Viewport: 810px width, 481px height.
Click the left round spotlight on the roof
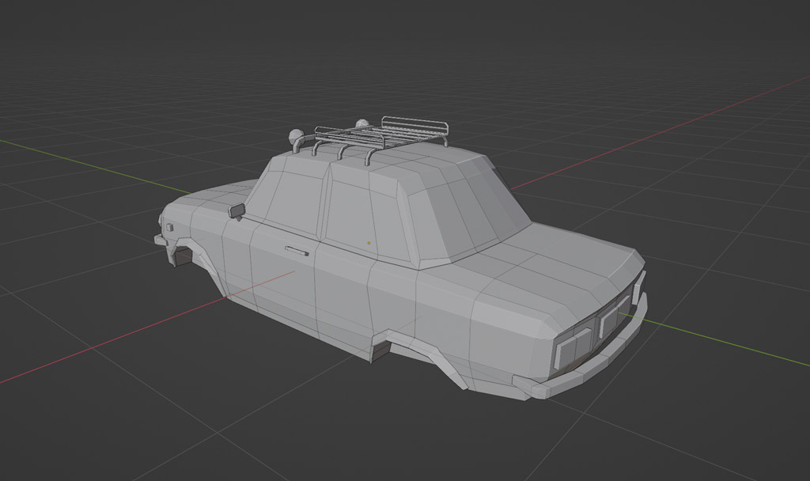pyautogui.click(x=297, y=135)
